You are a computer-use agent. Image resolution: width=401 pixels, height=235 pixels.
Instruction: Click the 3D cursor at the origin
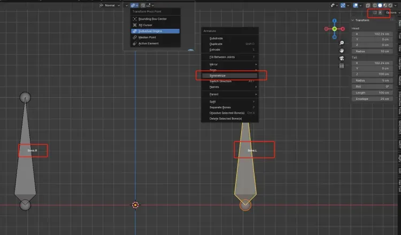point(135,205)
